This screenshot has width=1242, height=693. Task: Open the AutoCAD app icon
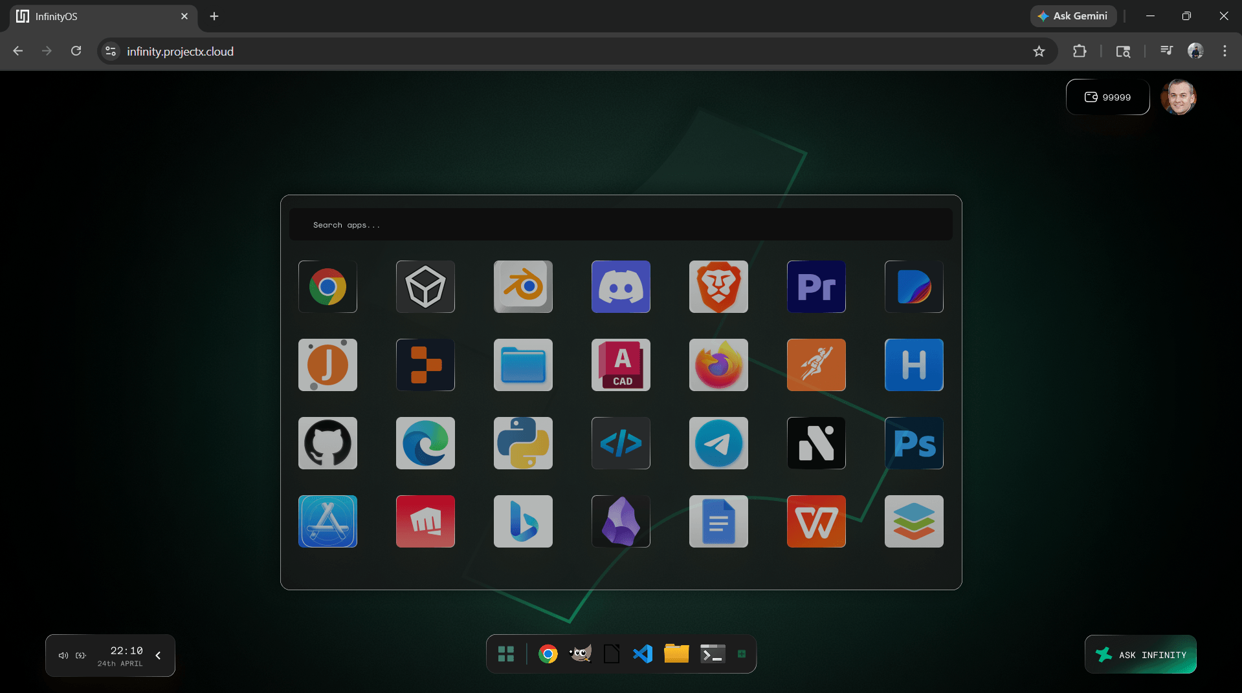coord(621,365)
